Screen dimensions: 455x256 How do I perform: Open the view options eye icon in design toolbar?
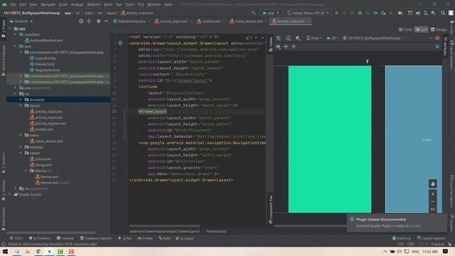278,46
